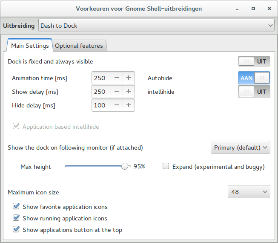Open the Dash to Dock extension dropdown
This screenshot has width=278, height=243.
pos(156,26)
